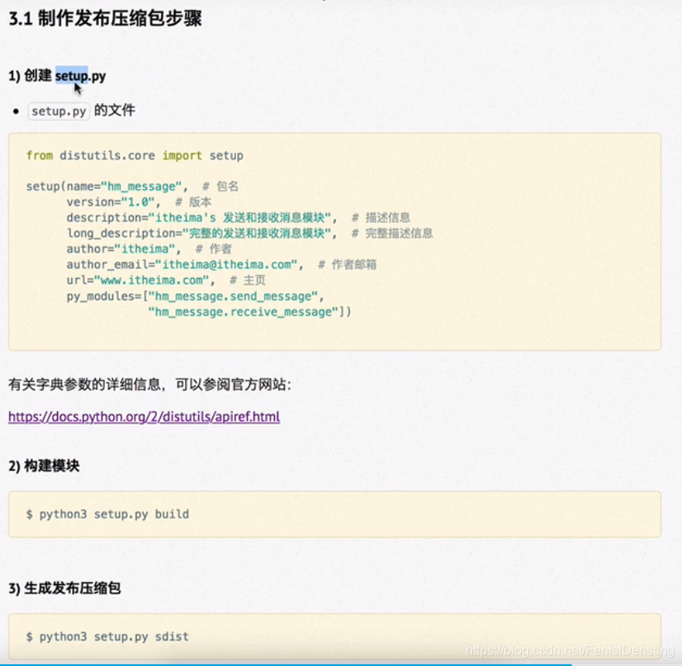Viewport: 682px width, 666px height.
Task: Click heading "3) 生成发布压缩包"
Action: coord(64,588)
